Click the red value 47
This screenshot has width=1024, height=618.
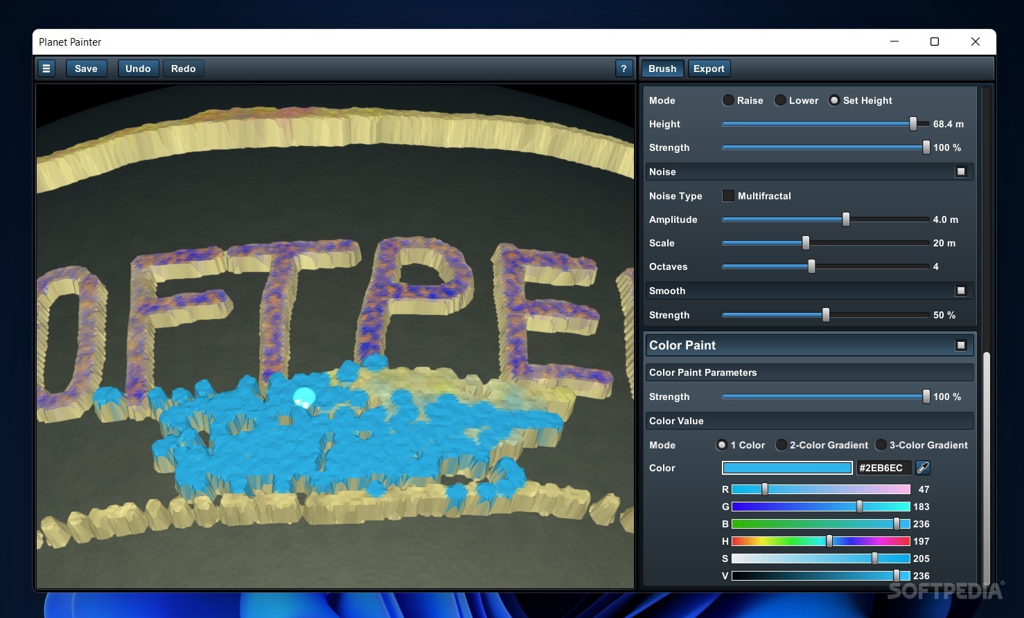point(924,489)
